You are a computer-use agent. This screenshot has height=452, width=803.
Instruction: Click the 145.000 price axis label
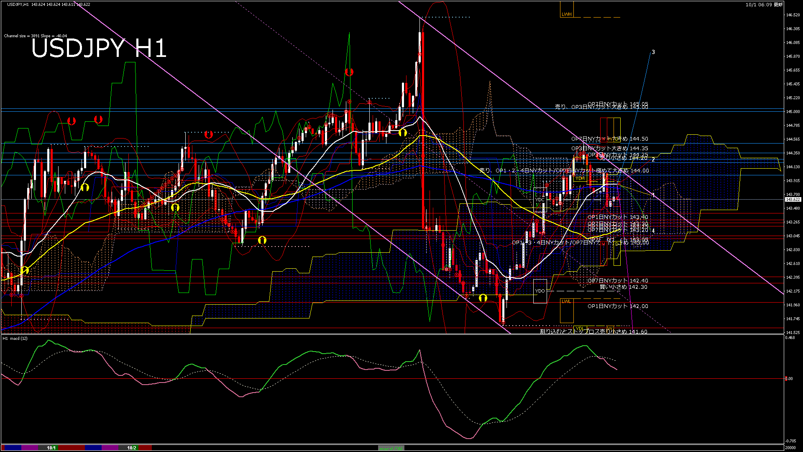(793, 112)
